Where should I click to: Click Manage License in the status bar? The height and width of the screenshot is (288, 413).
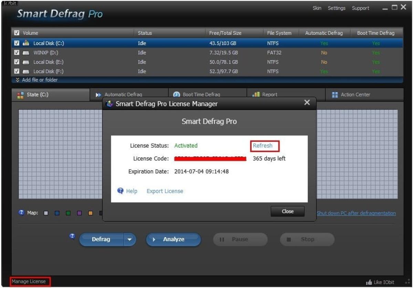tap(29, 281)
